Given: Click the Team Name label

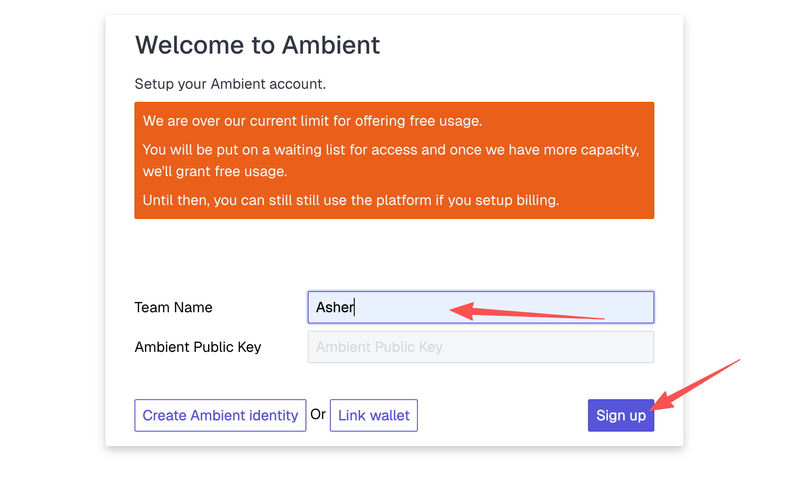Looking at the screenshot, I should [173, 307].
